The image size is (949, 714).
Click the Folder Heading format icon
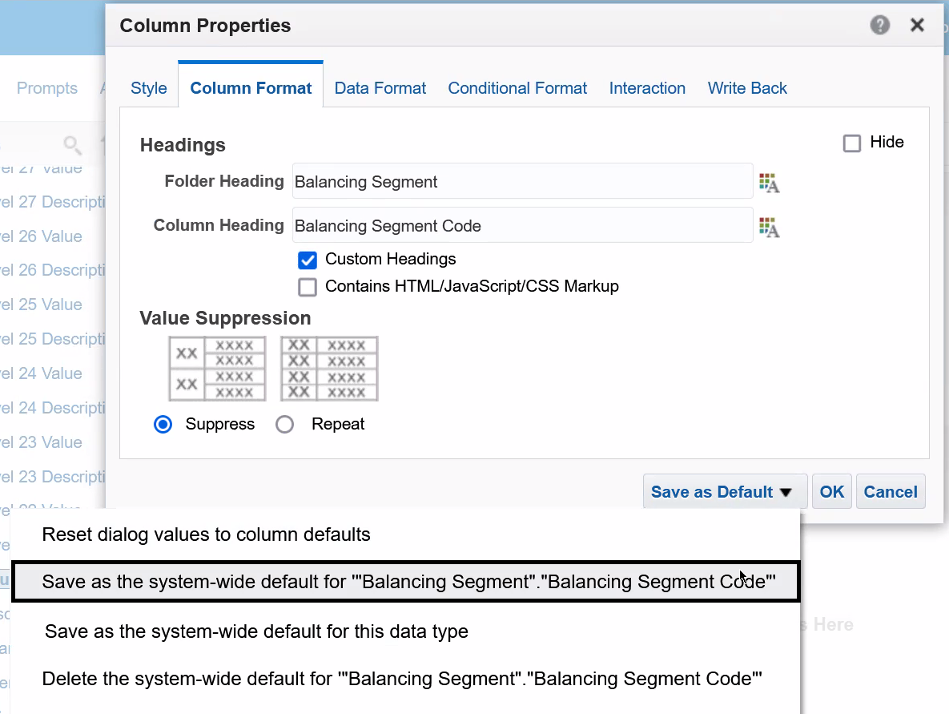769,183
